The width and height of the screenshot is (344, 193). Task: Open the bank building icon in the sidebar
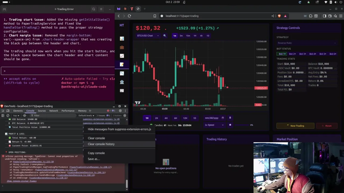tap(122, 82)
